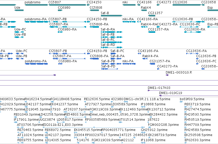Click the CG13636 gene label

pos(180,2)
